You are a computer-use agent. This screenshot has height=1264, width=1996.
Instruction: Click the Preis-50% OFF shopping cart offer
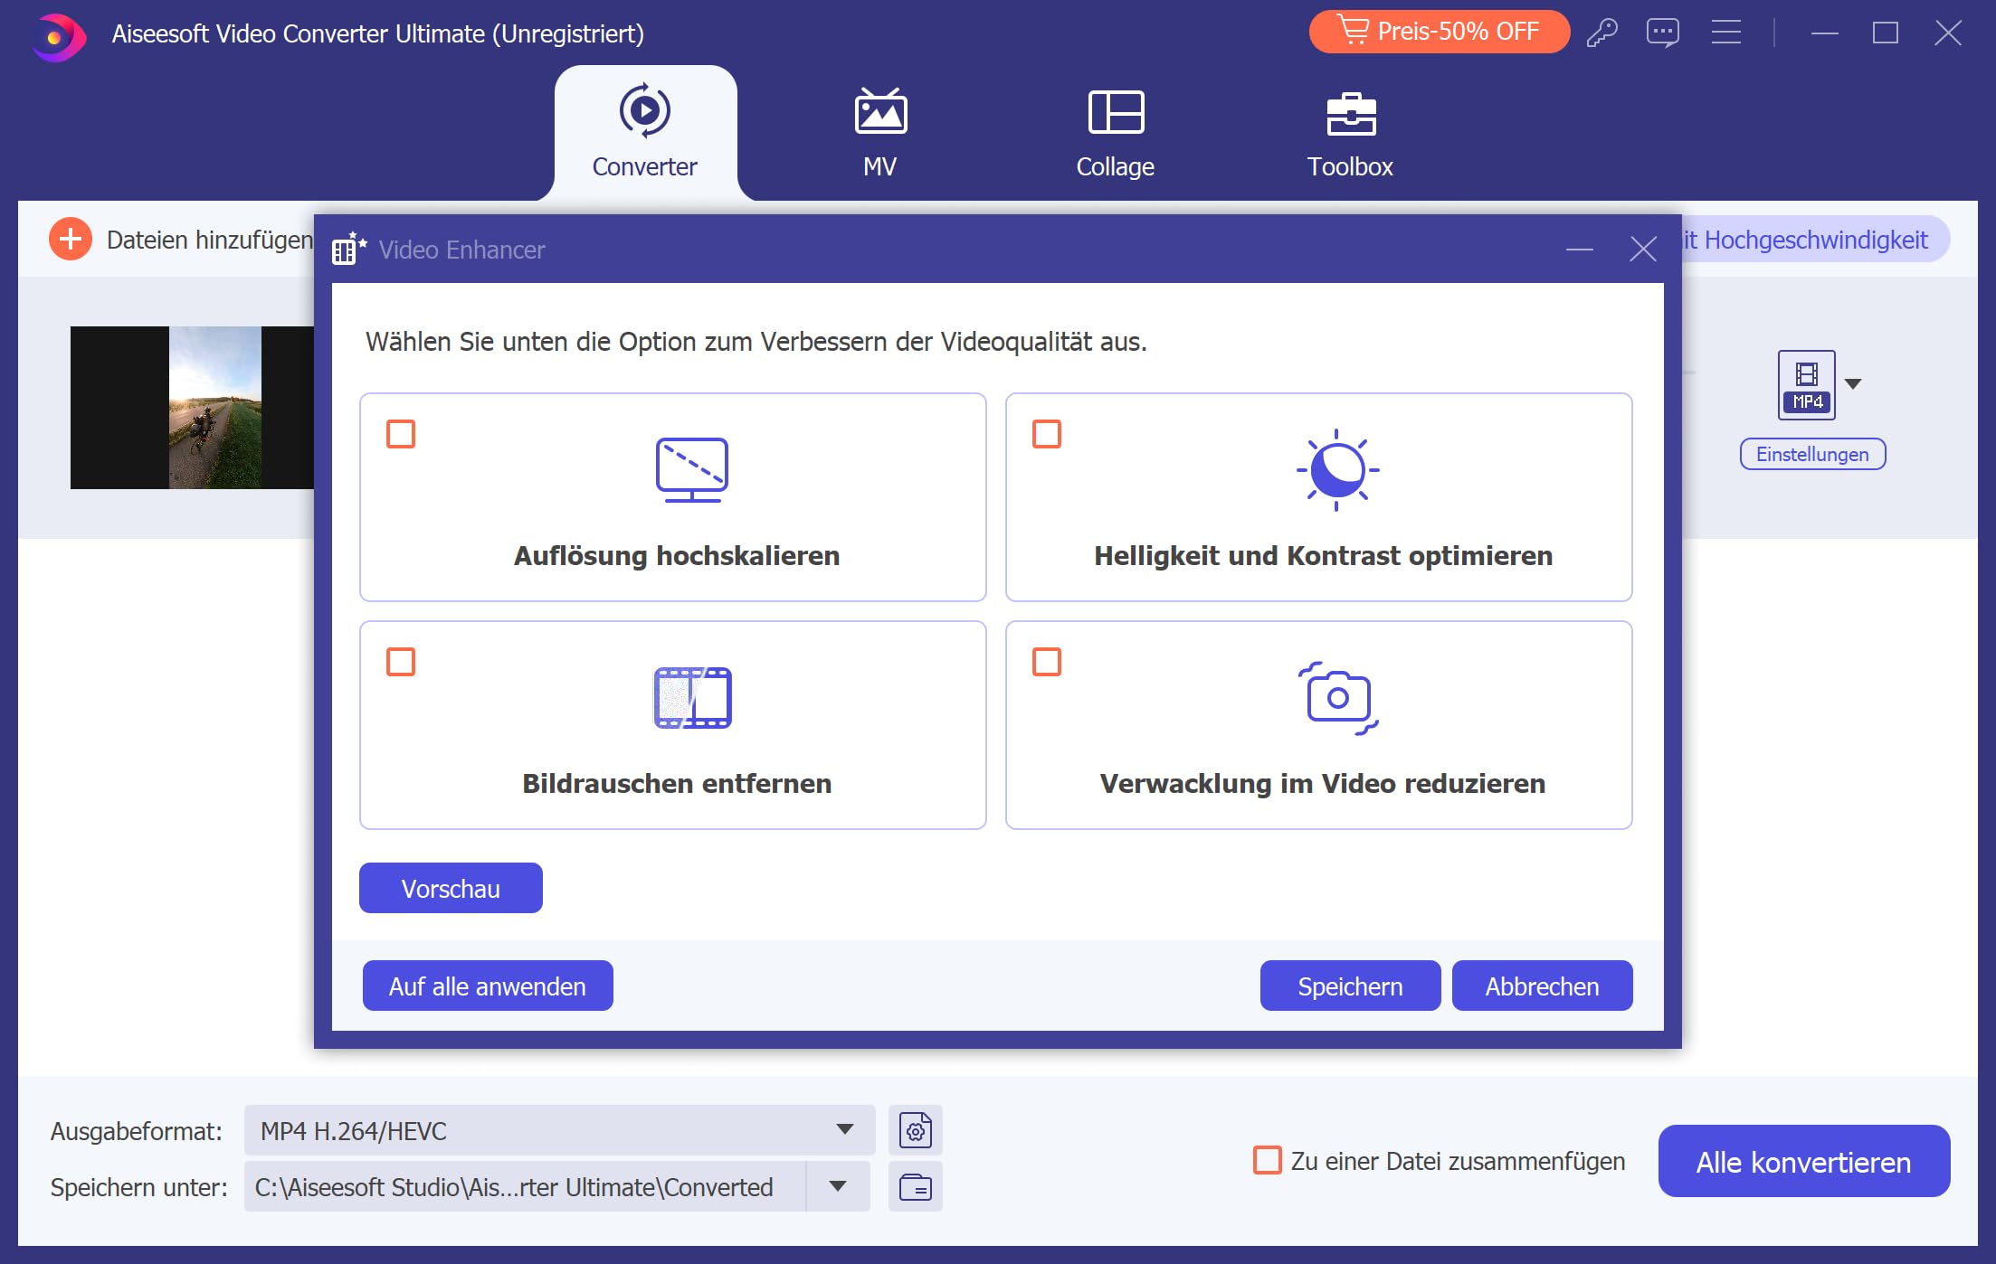click(1439, 32)
